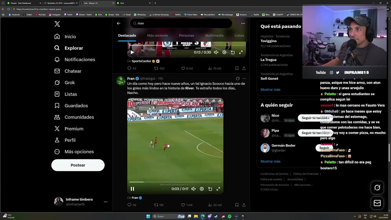This screenshot has height=220, width=391.
Task: Toggle picture-in-picture on Fran's video
Action: click(x=210, y=189)
